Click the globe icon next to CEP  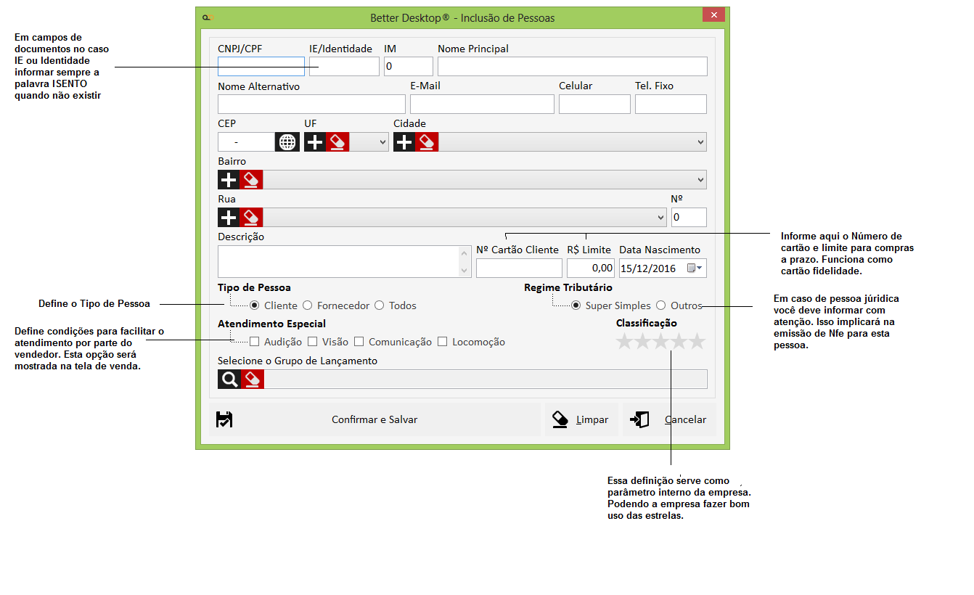pyautogui.click(x=287, y=142)
